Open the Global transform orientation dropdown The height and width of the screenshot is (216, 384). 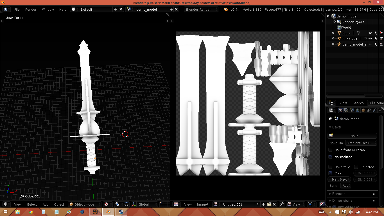click(x=148, y=204)
